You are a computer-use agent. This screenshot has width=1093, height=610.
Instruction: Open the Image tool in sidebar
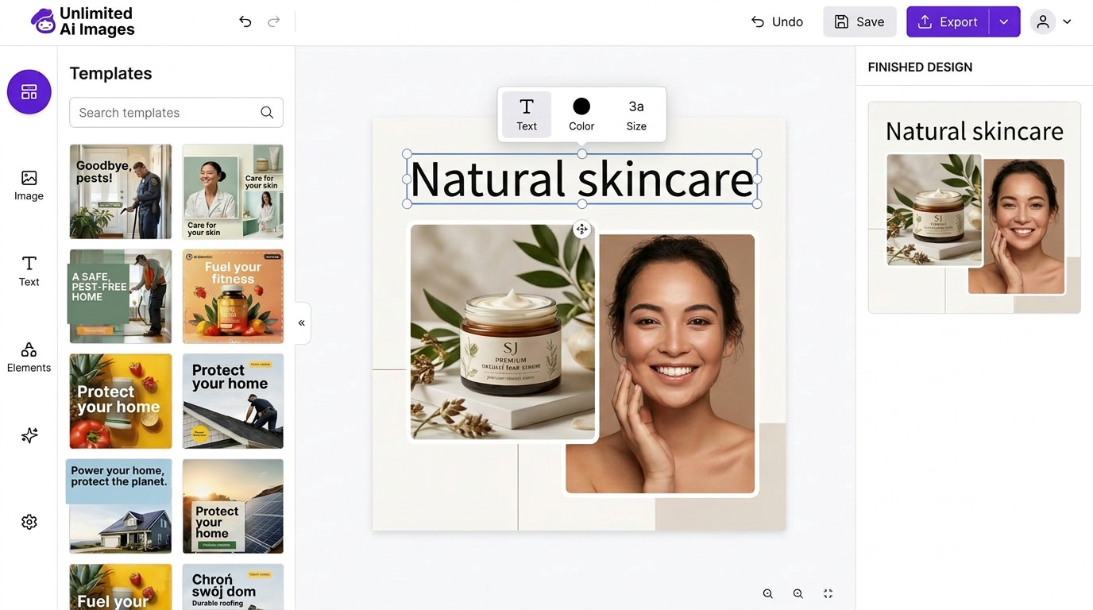tap(29, 186)
